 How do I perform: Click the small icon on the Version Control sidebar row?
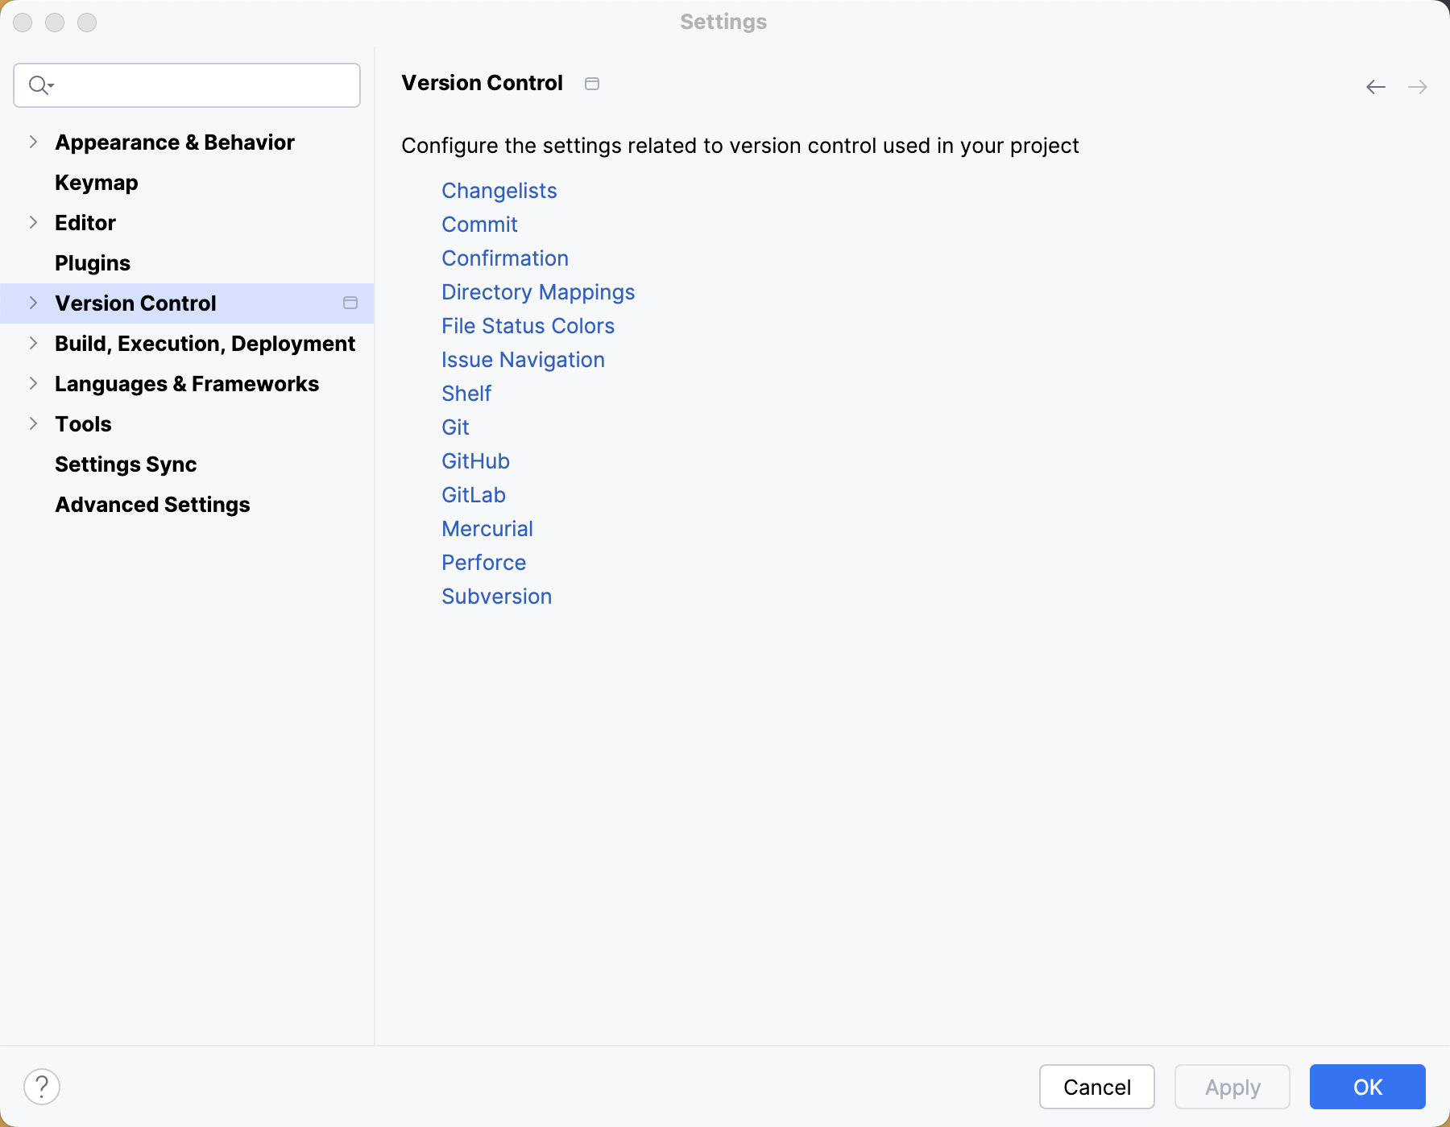350,303
